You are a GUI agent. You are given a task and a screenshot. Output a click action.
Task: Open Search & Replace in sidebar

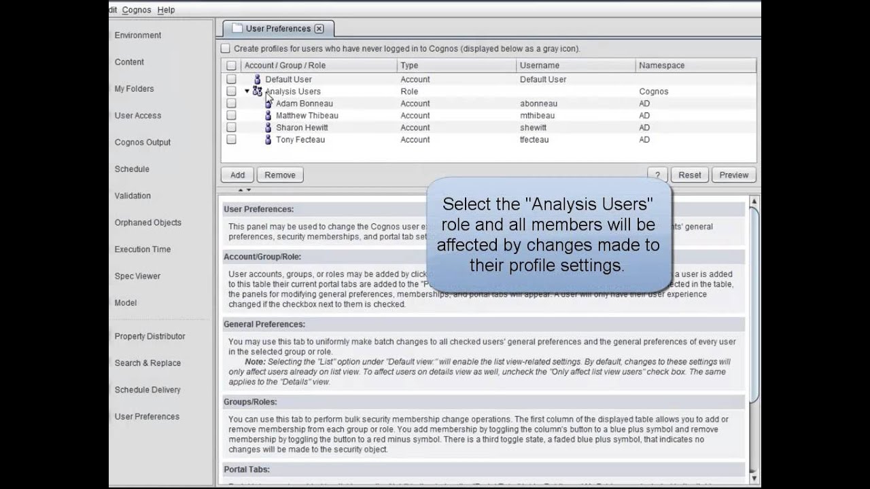(x=147, y=363)
